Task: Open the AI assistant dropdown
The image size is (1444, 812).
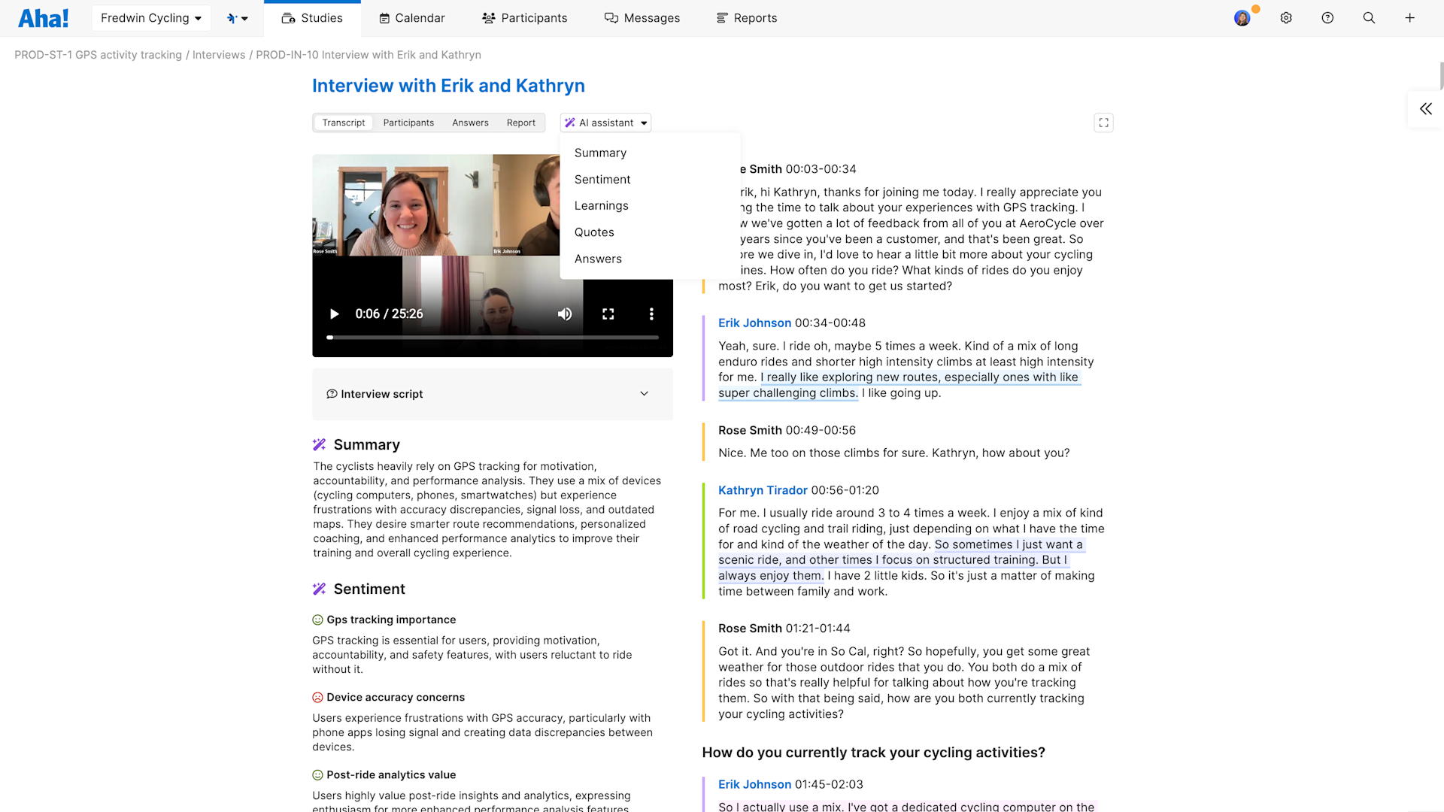Action: tap(605, 123)
